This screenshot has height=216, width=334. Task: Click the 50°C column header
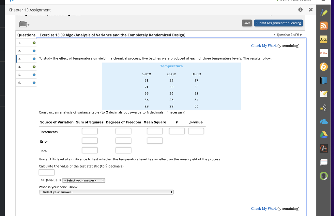coord(146,74)
